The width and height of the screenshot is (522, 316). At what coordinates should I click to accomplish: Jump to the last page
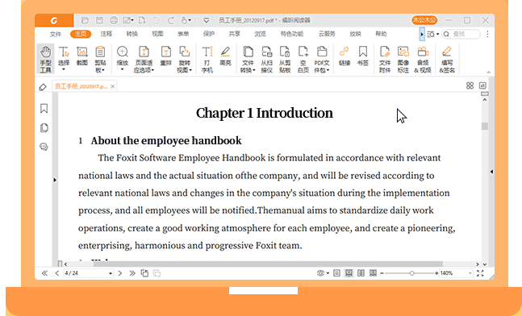point(132,273)
